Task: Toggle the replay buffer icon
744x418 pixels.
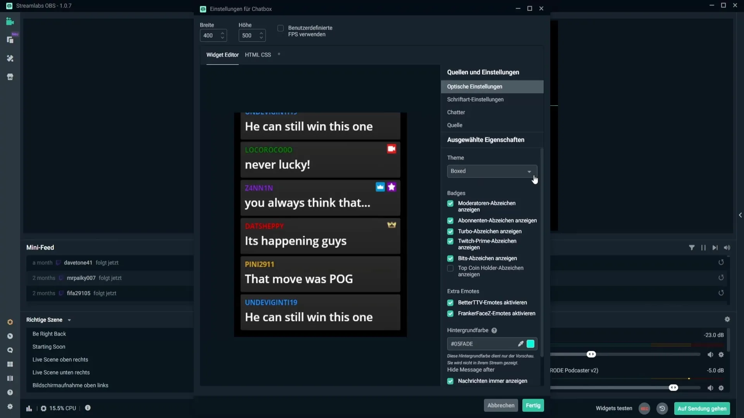Action: point(662,409)
